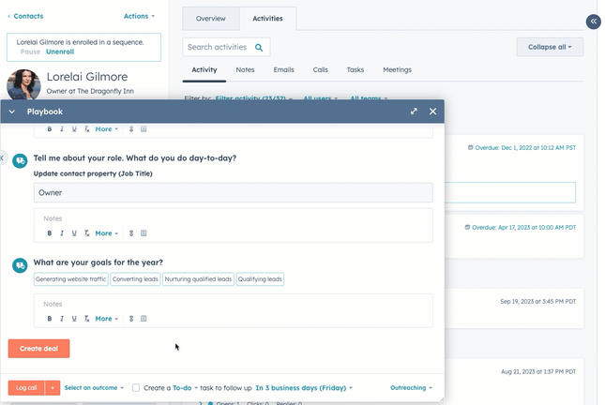The image size is (605, 405).
Task: Clear formatting in the goals question notes toolbar
Action: [x=86, y=319]
